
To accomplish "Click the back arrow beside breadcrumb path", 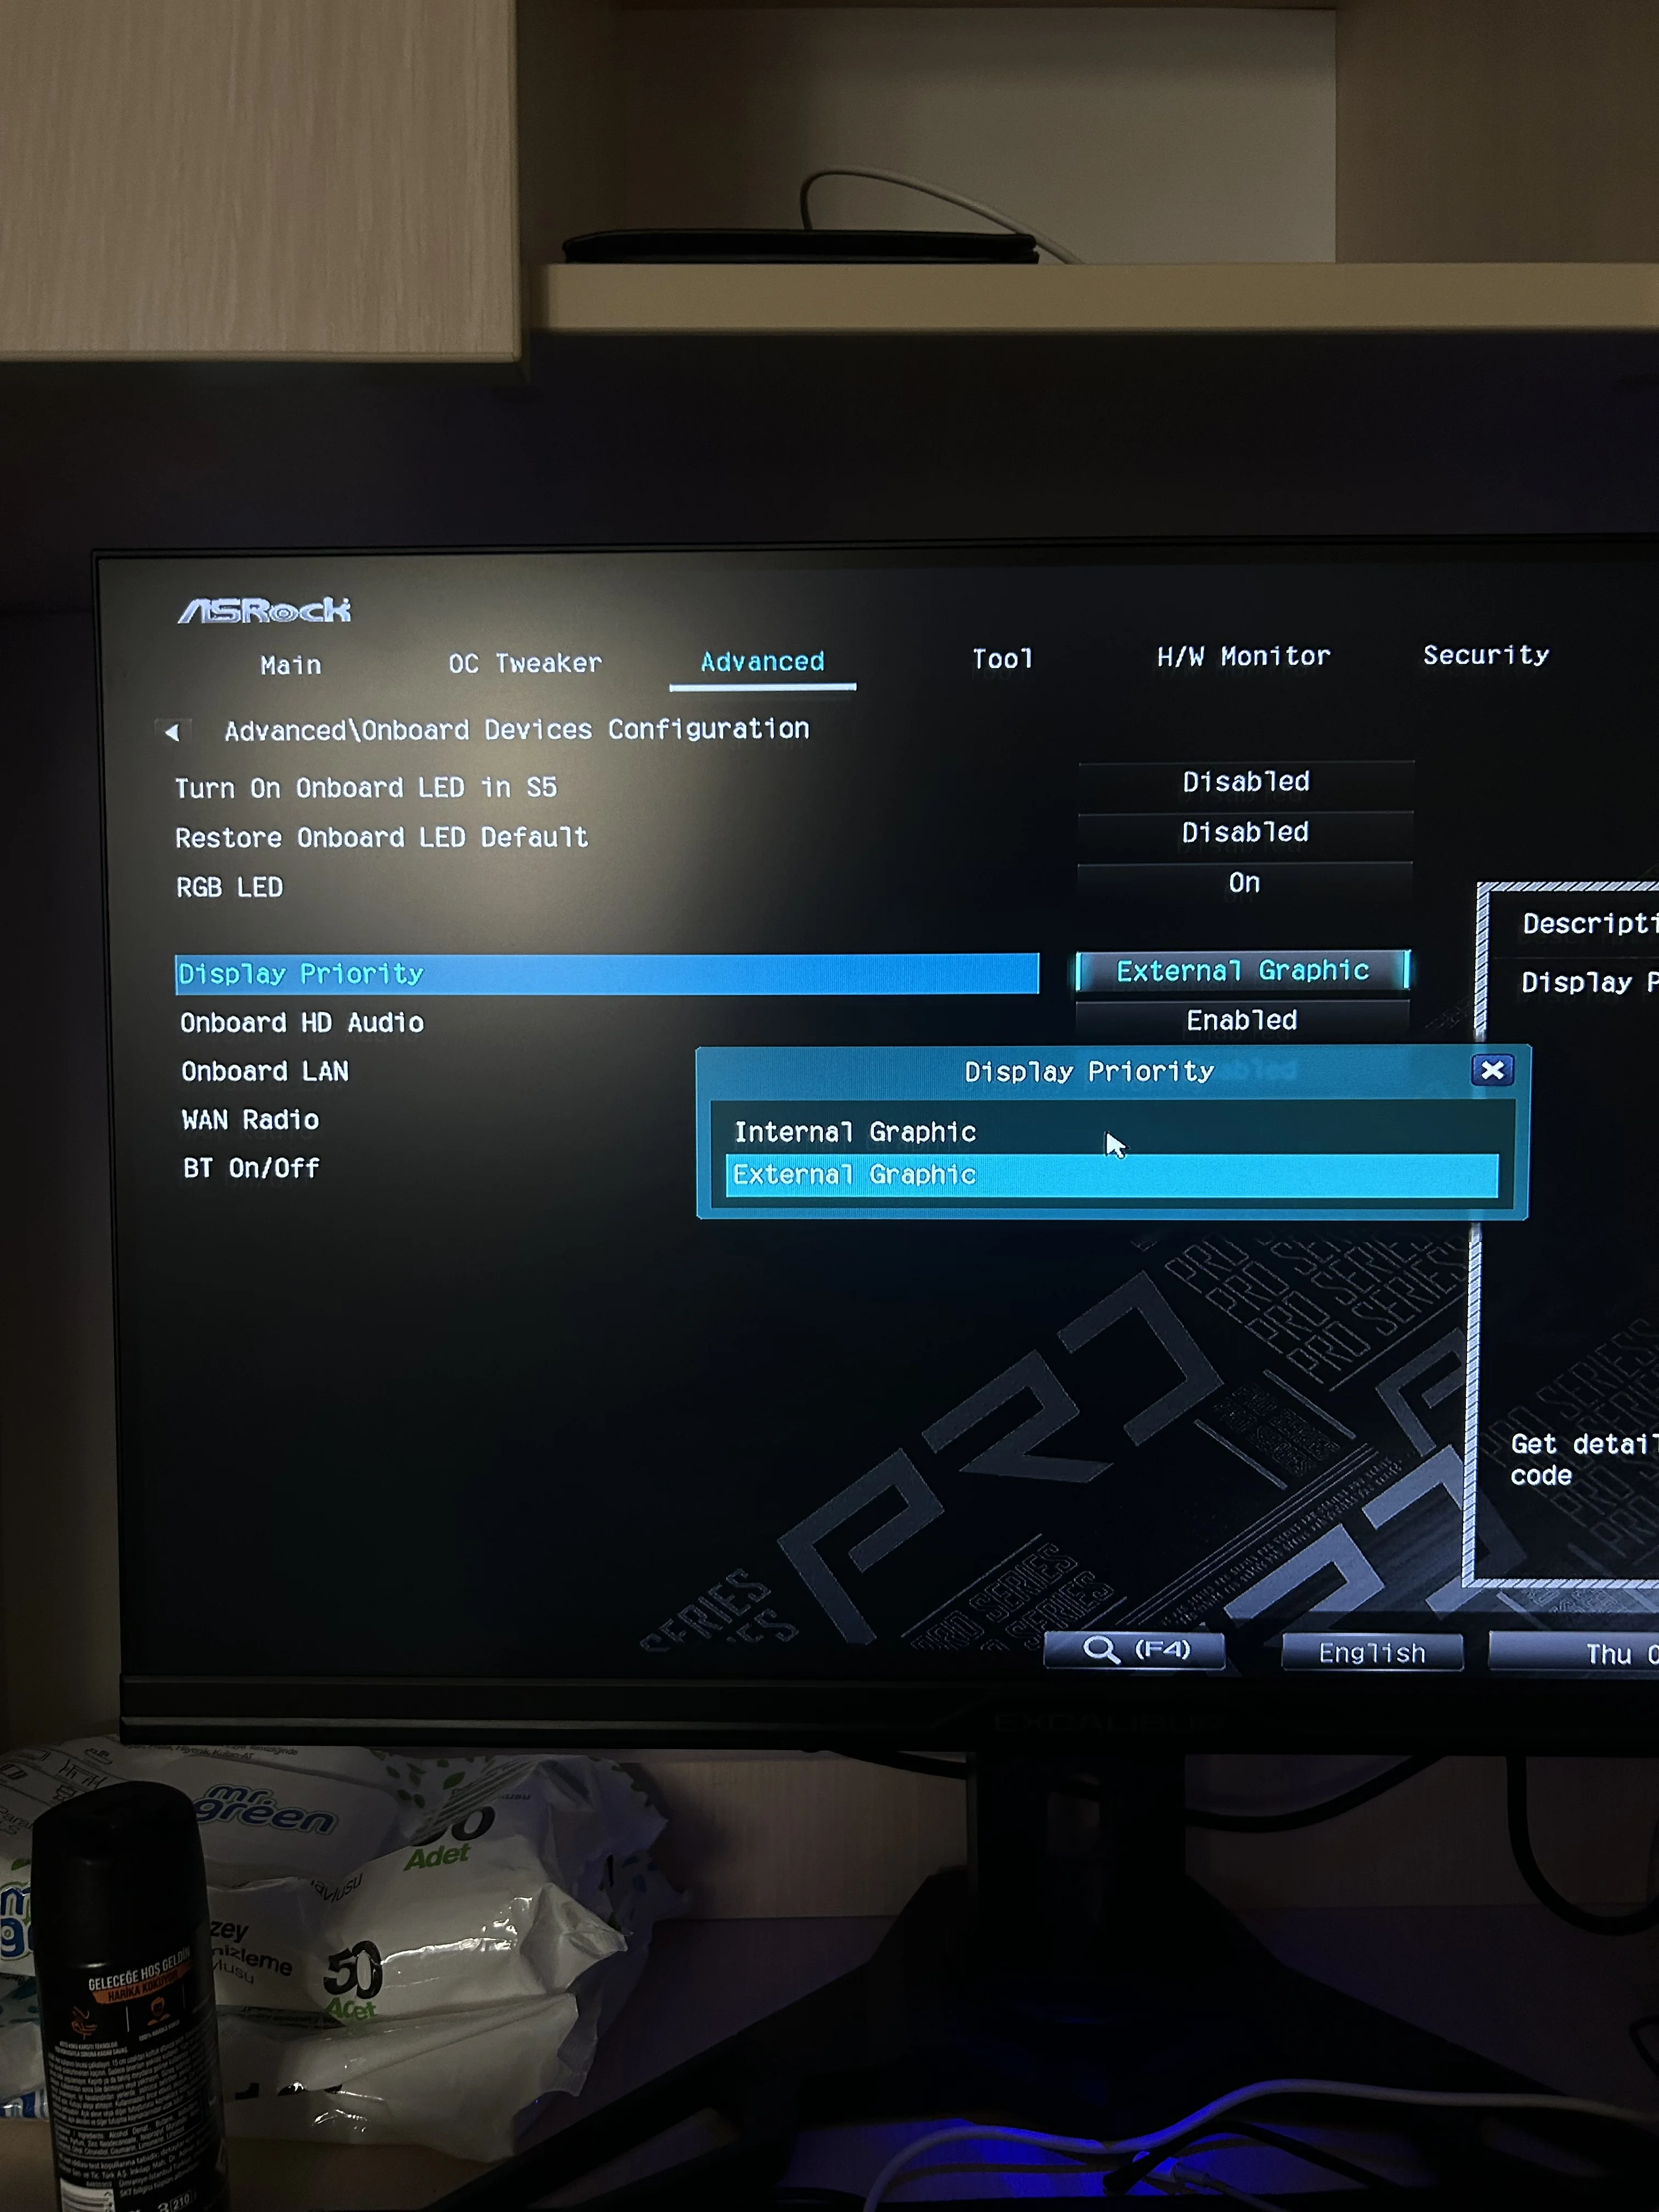I will [172, 732].
